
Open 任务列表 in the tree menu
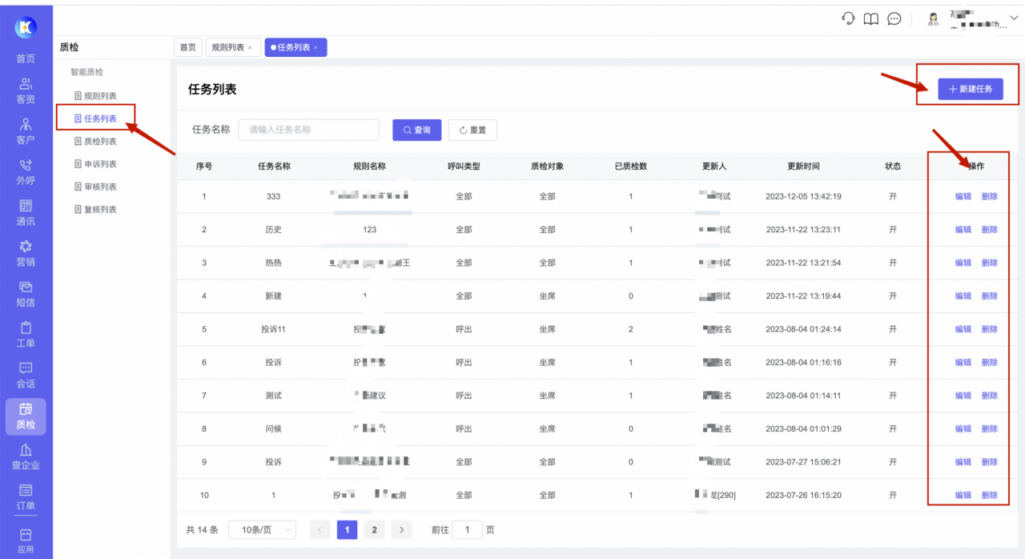(95, 119)
